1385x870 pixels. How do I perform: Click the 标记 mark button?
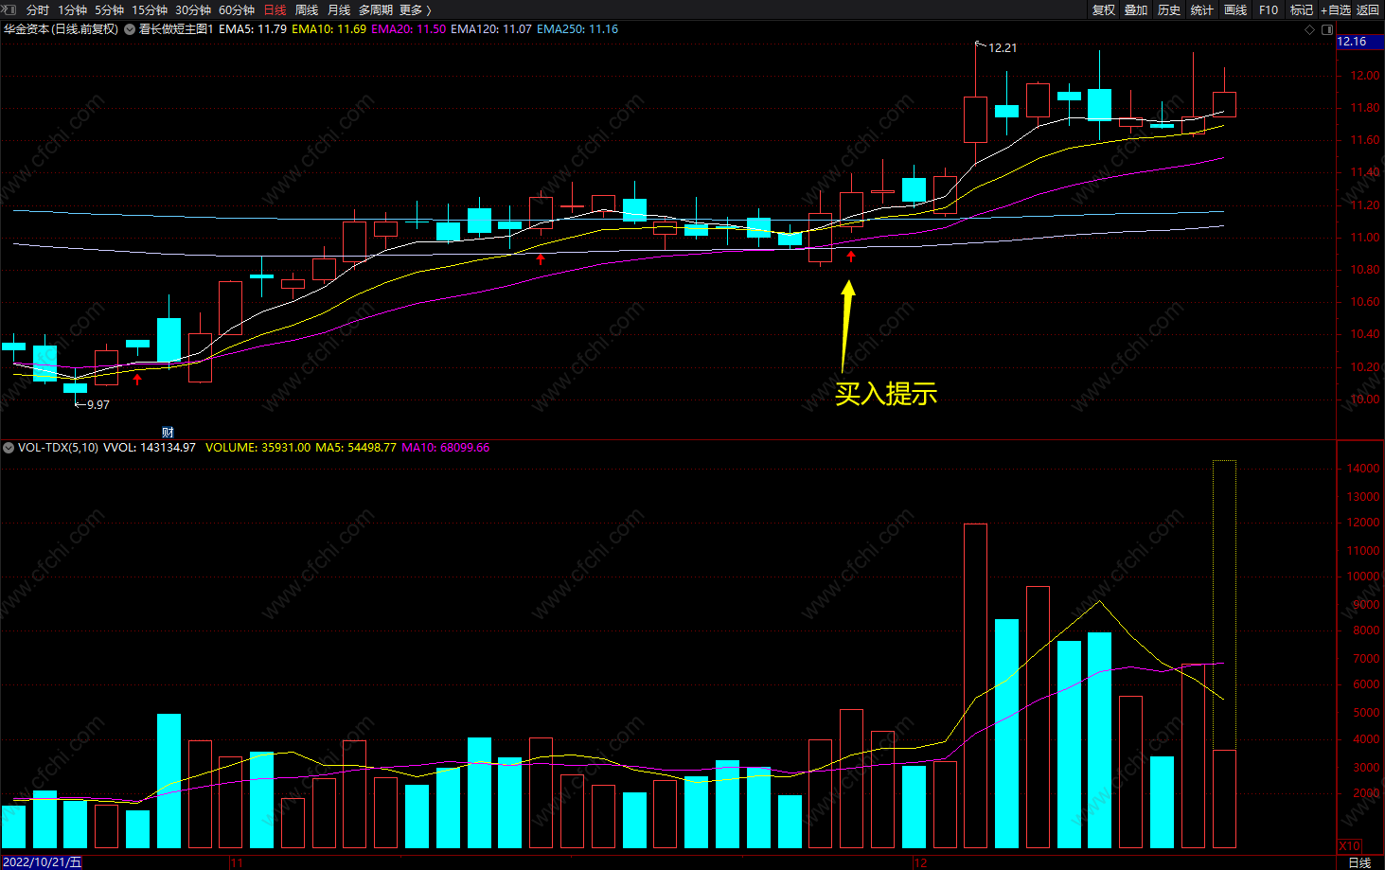click(1302, 9)
